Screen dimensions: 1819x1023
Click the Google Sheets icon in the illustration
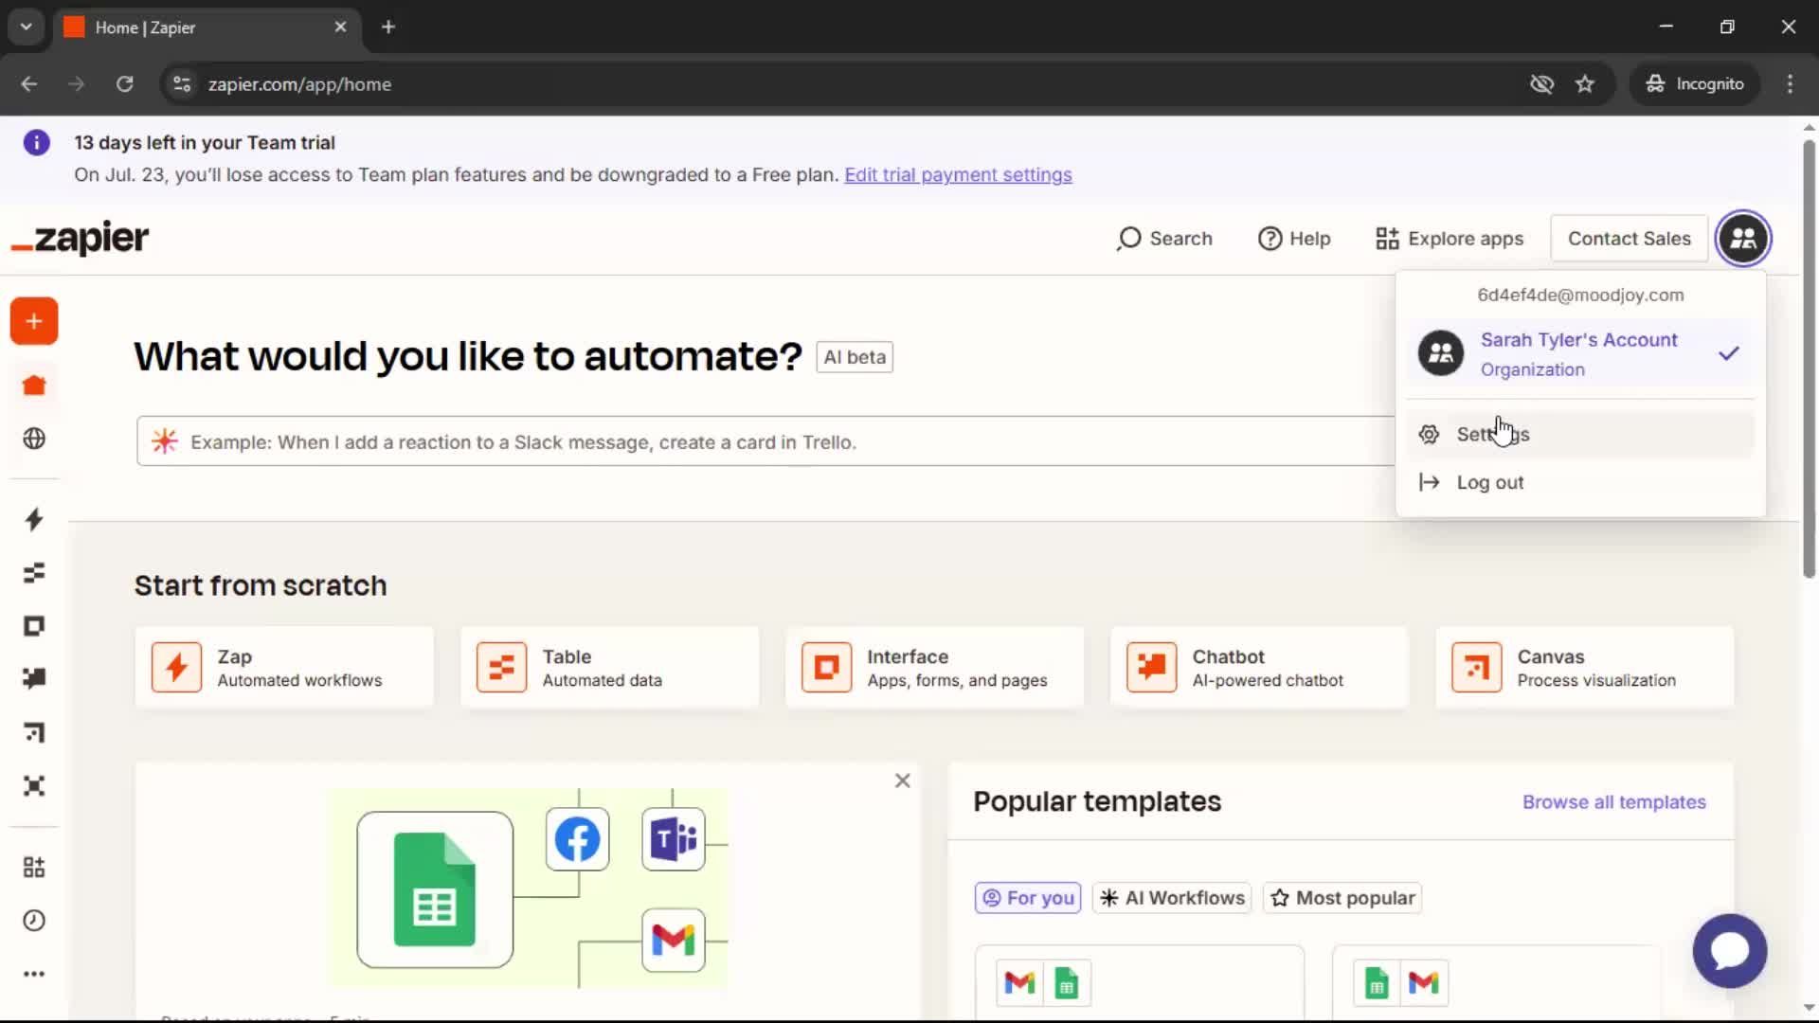[x=435, y=889]
